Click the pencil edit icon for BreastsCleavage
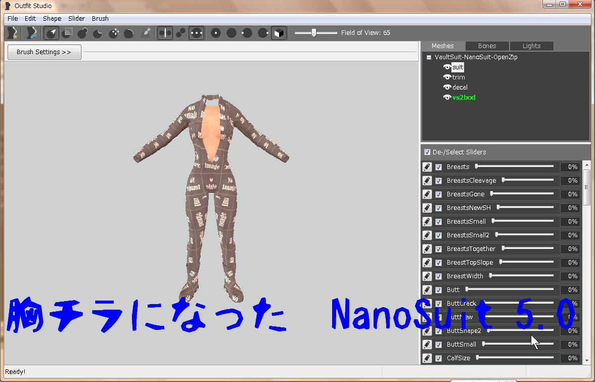This screenshot has width=595, height=382. coord(427,181)
